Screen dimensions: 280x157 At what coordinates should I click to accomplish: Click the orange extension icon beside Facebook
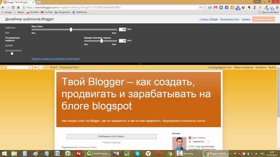232,7
